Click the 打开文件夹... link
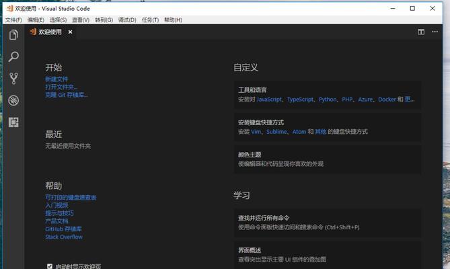Image resolution: width=450 pixels, height=269 pixels. pos(61,87)
